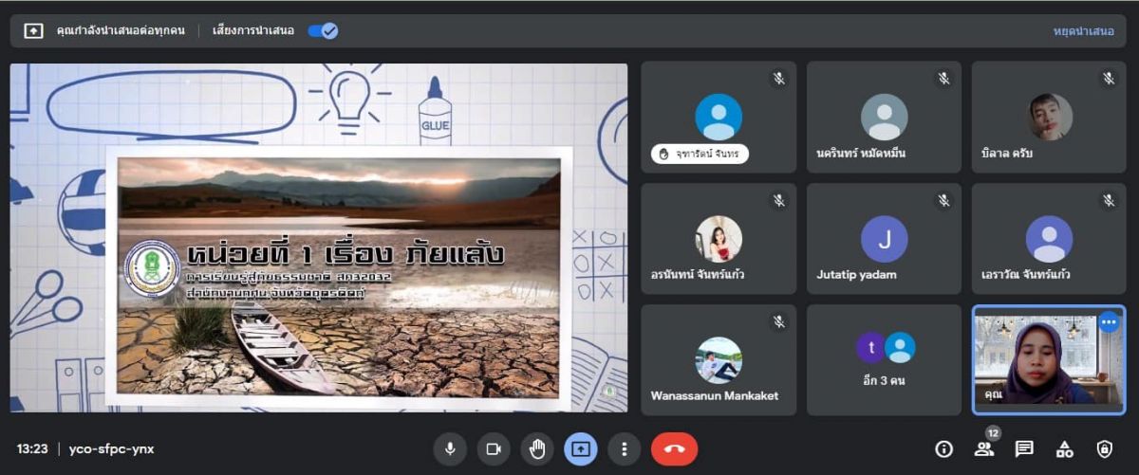Turn off the camera button
Image resolution: width=1139 pixels, height=475 pixels.
click(493, 448)
